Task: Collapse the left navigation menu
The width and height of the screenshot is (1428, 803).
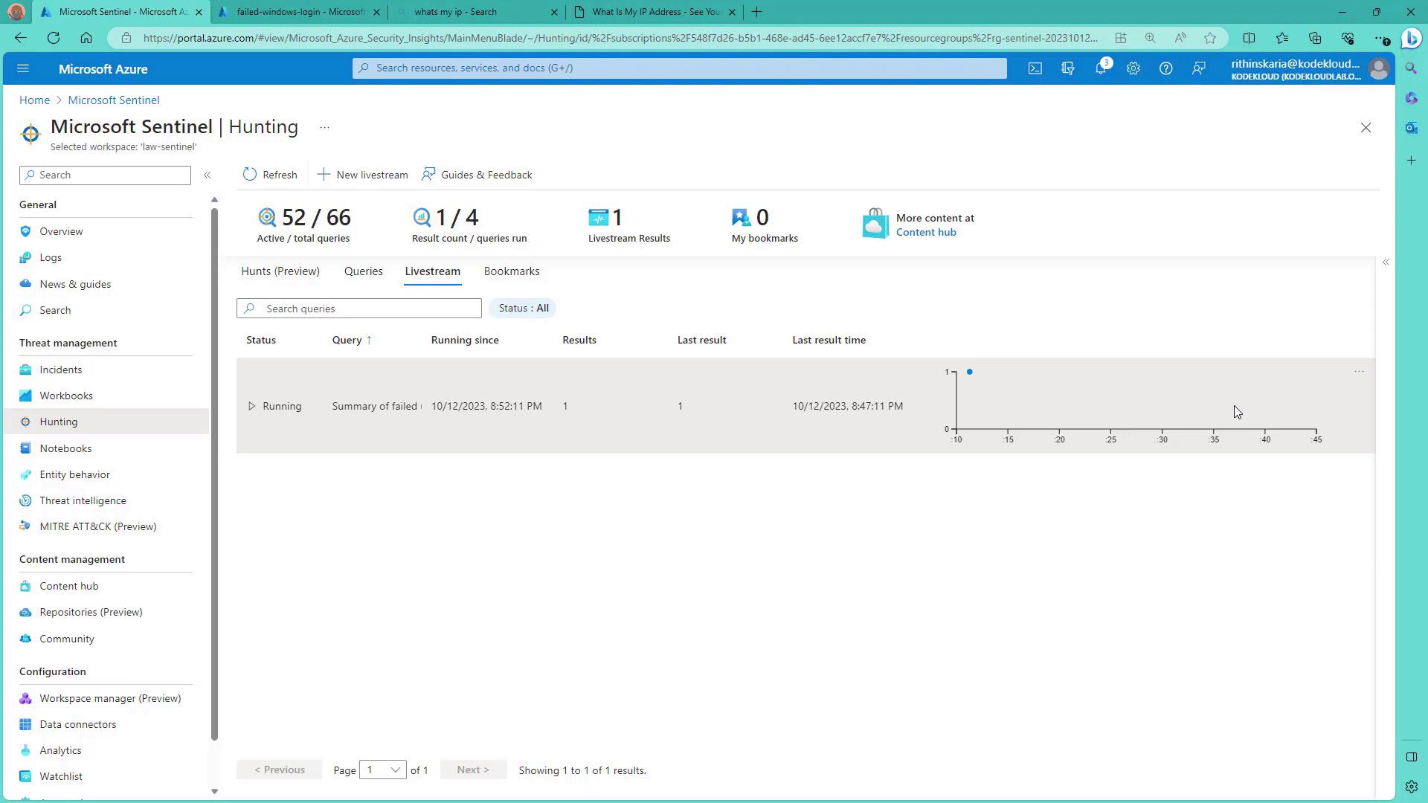Action: [x=208, y=175]
